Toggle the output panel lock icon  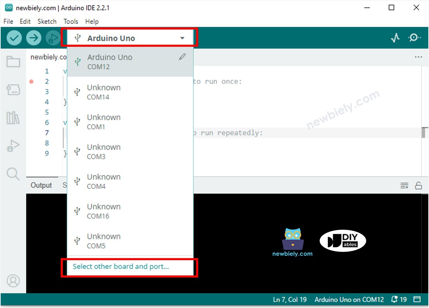pos(419,185)
